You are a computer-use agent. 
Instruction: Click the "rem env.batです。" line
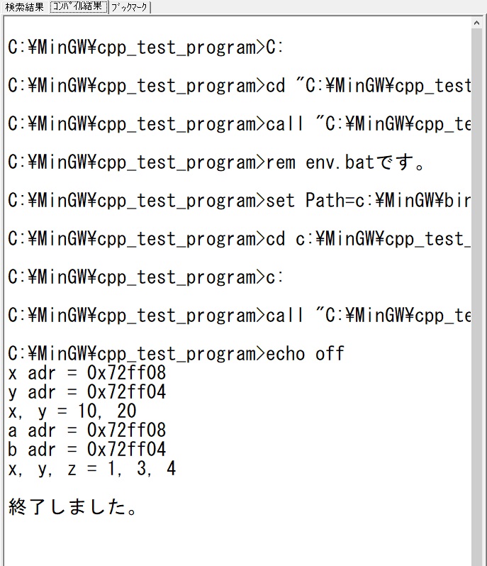point(216,162)
